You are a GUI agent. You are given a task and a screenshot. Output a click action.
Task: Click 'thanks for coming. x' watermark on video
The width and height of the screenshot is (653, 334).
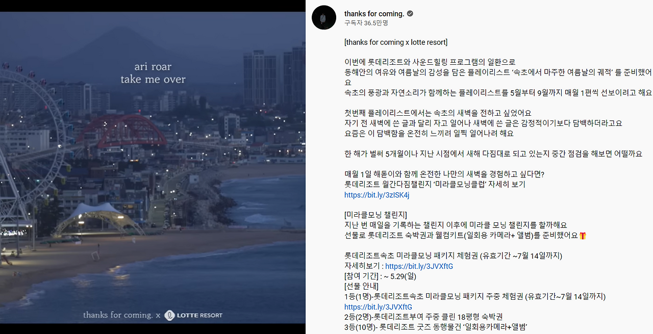click(x=122, y=315)
